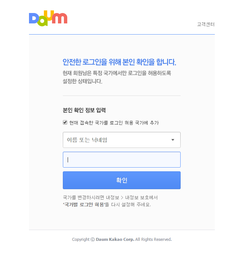Click the dropdown arrow triangle icon

tap(173, 140)
